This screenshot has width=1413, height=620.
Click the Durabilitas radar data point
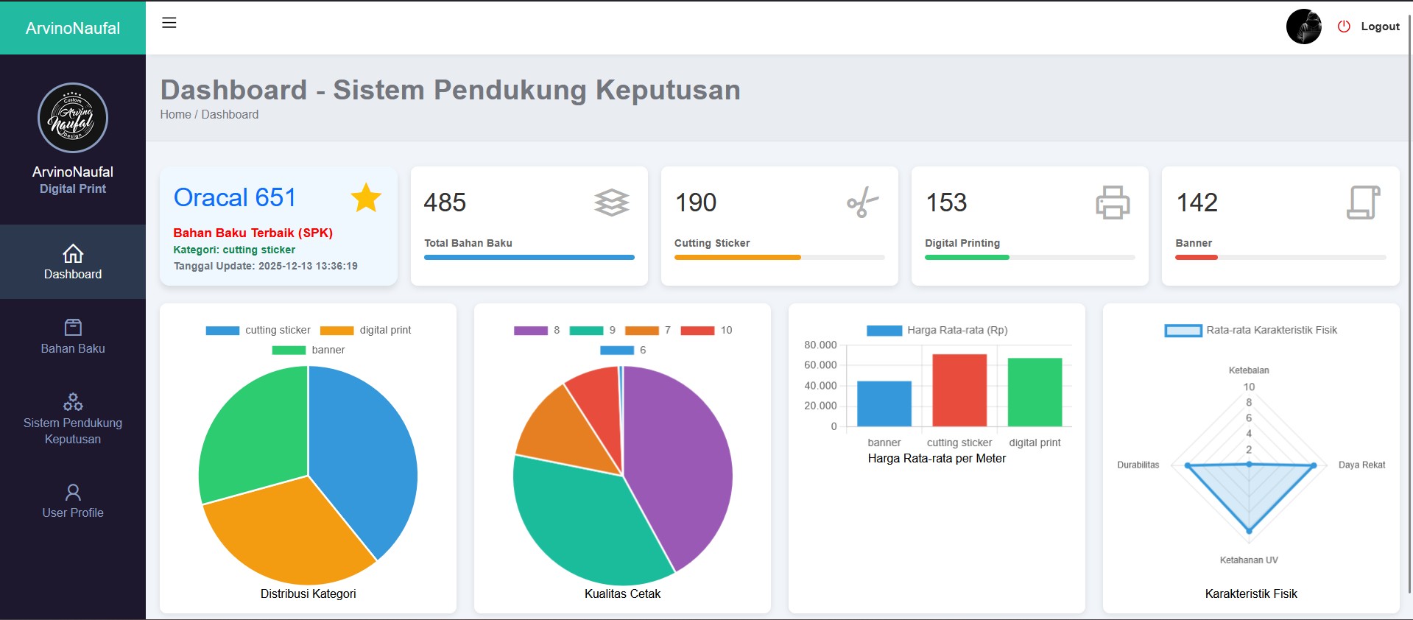coord(1188,465)
